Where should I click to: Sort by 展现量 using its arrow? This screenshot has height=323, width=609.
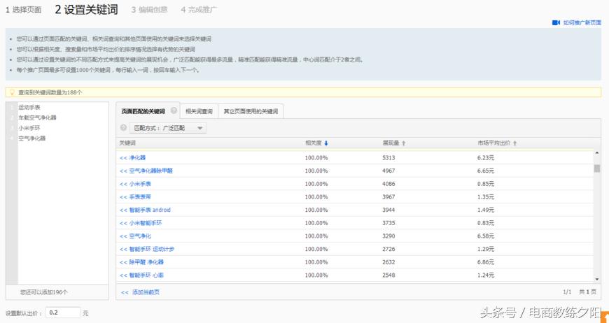[x=403, y=143]
